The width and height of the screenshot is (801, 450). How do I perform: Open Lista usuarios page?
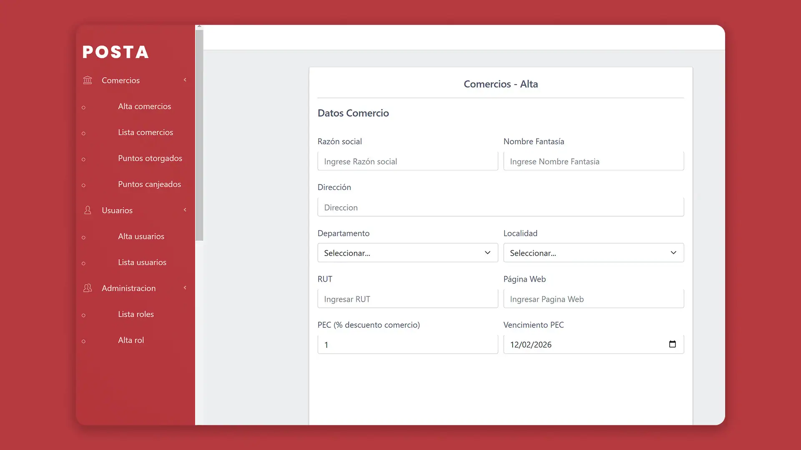pyautogui.click(x=142, y=262)
